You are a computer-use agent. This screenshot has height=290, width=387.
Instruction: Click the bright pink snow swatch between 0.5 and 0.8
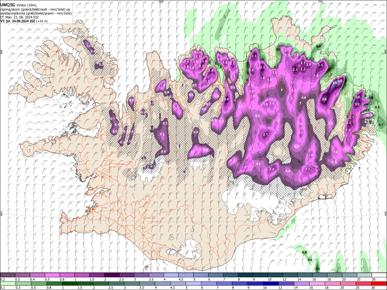point(52,275)
